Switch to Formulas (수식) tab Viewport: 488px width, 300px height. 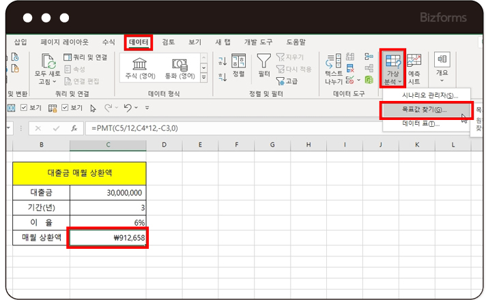pyautogui.click(x=109, y=42)
